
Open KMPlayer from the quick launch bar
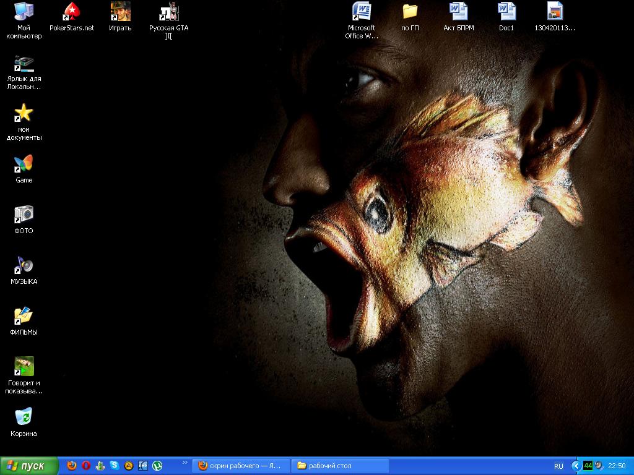pyautogui.click(x=143, y=466)
